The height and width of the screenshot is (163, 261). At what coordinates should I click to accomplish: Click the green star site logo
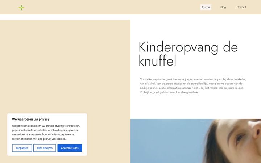(x=21, y=8)
